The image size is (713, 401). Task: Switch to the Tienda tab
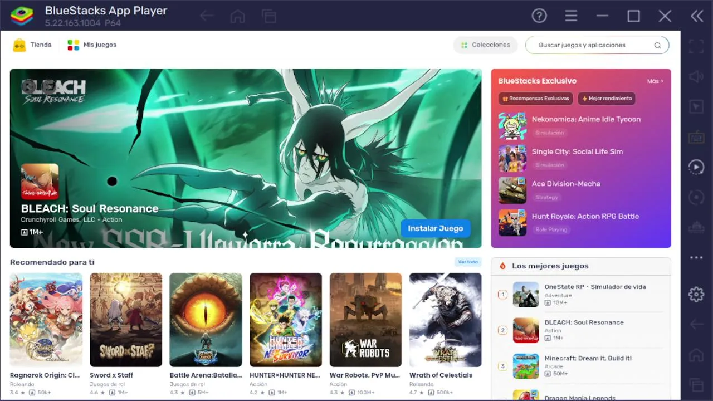coord(32,45)
